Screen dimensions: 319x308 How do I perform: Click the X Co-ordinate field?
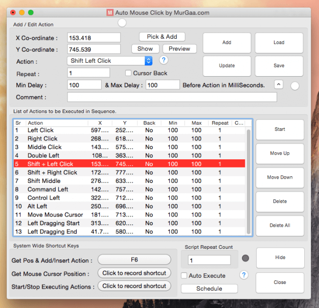click(x=94, y=38)
